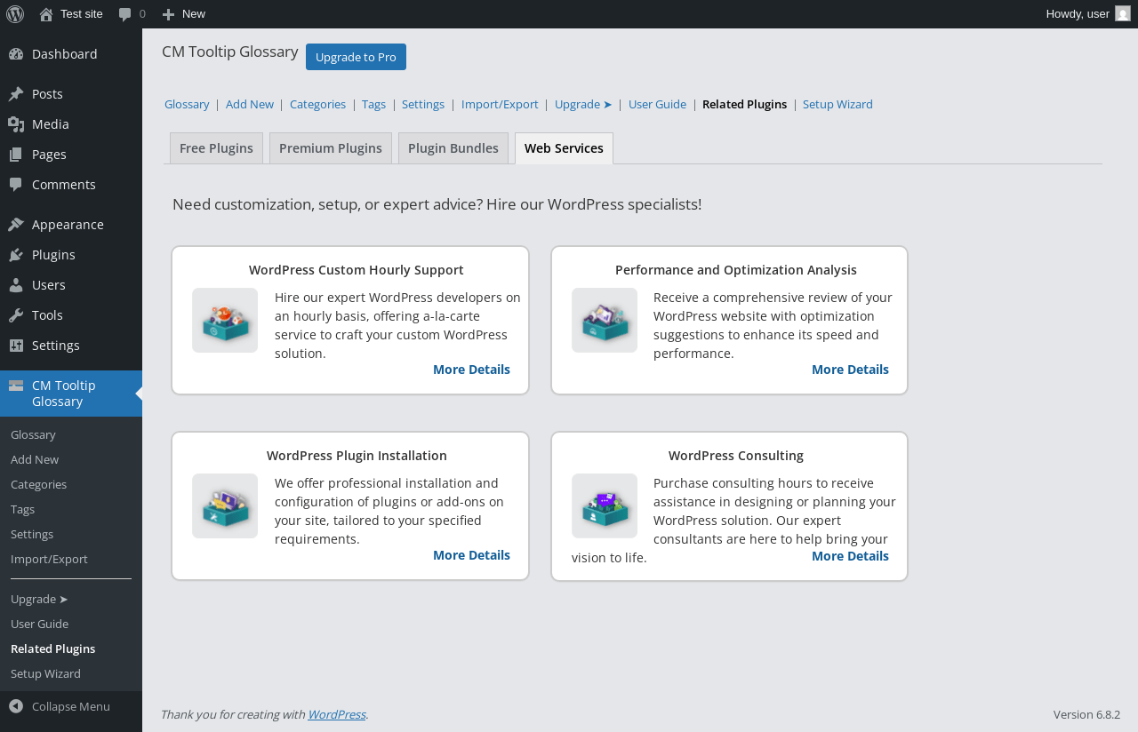Open the Media icon in sidebar

[x=16, y=124]
